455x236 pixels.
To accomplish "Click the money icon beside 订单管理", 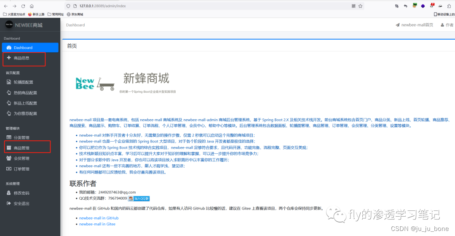I will [9, 169].
